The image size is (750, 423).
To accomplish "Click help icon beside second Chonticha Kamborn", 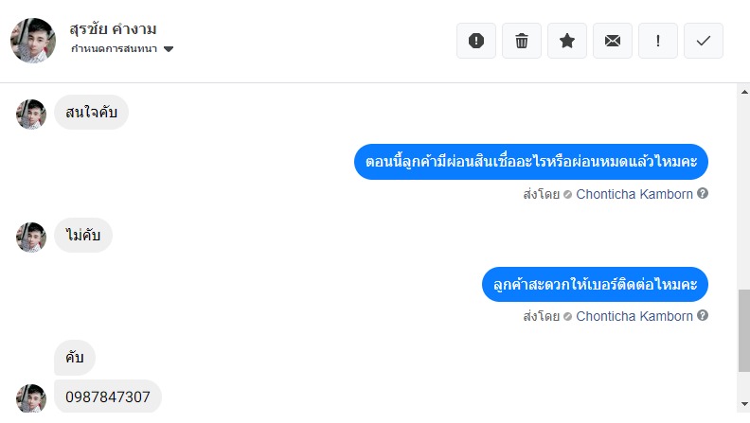I will click(703, 315).
